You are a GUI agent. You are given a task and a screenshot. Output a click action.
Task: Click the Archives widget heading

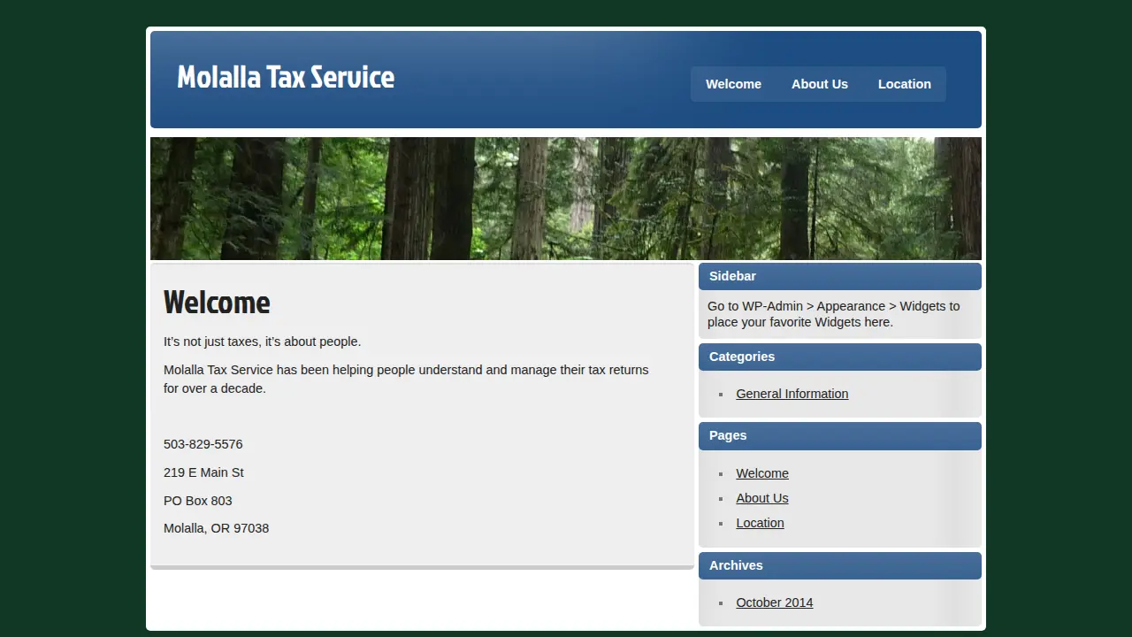coord(840,565)
